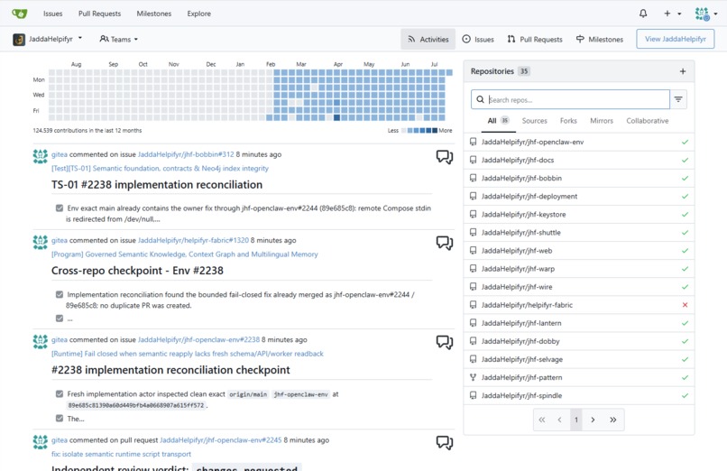The width and height of the screenshot is (727, 471).
Task: Go to last page of repositories
Action: click(x=613, y=420)
